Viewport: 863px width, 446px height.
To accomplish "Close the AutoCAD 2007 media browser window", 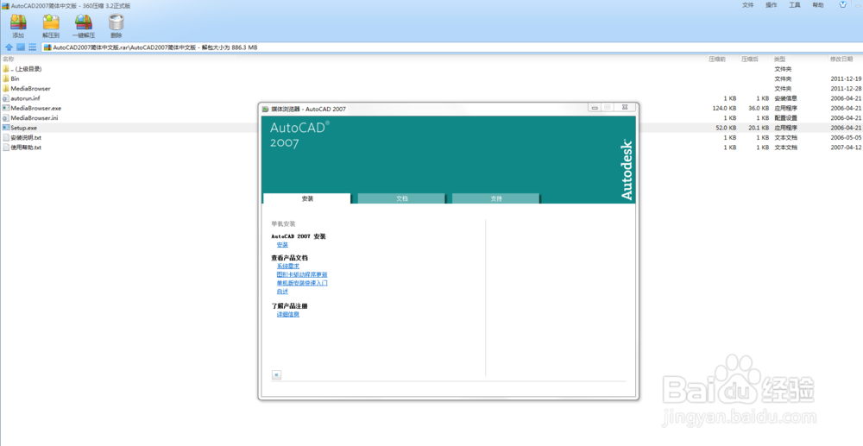I will (x=625, y=108).
